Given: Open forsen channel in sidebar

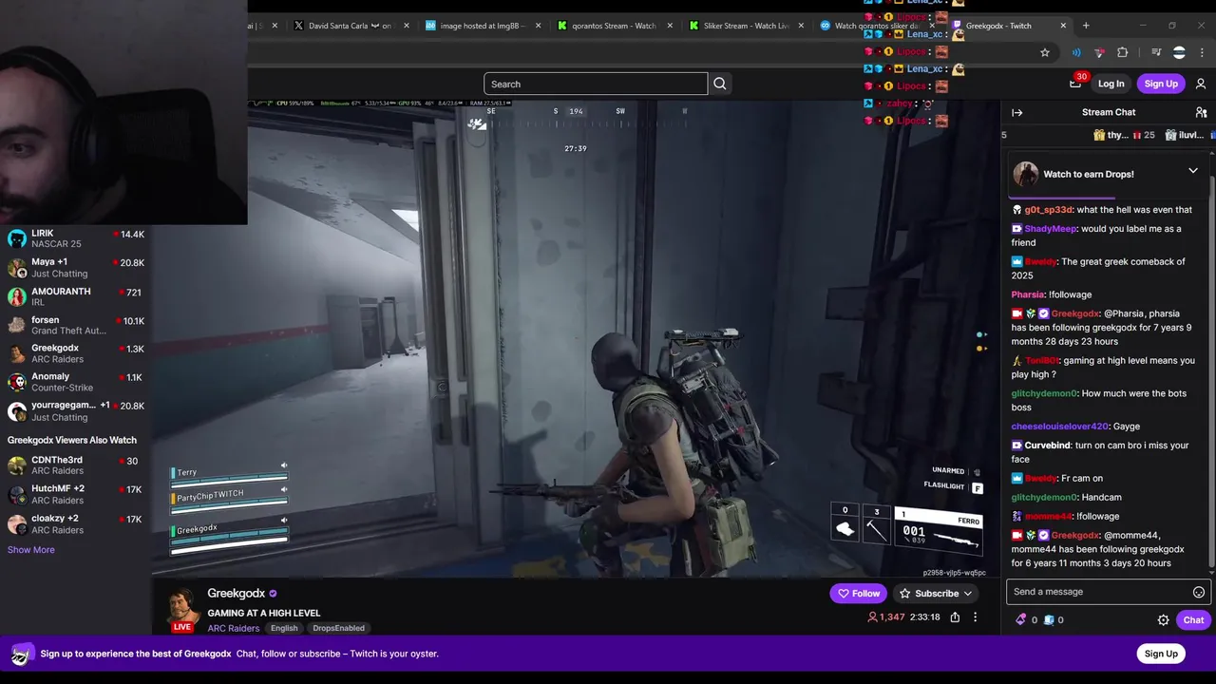Looking at the screenshot, I should tap(76, 325).
